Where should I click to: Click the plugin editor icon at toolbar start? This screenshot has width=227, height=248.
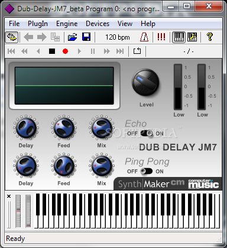pos(12,37)
